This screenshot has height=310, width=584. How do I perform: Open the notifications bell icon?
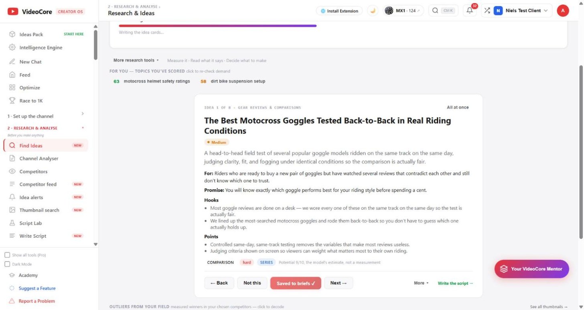click(470, 11)
